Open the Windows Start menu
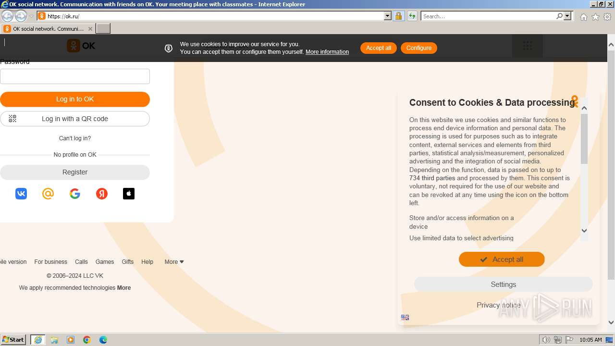Screen dimensions: 615x346 [x=13, y=340]
